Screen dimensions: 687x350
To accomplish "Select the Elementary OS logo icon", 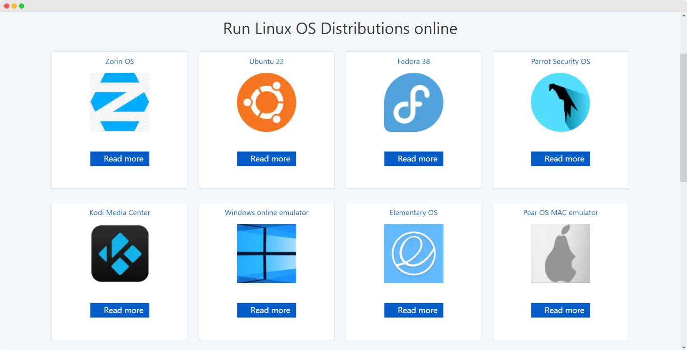I will 414,253.
